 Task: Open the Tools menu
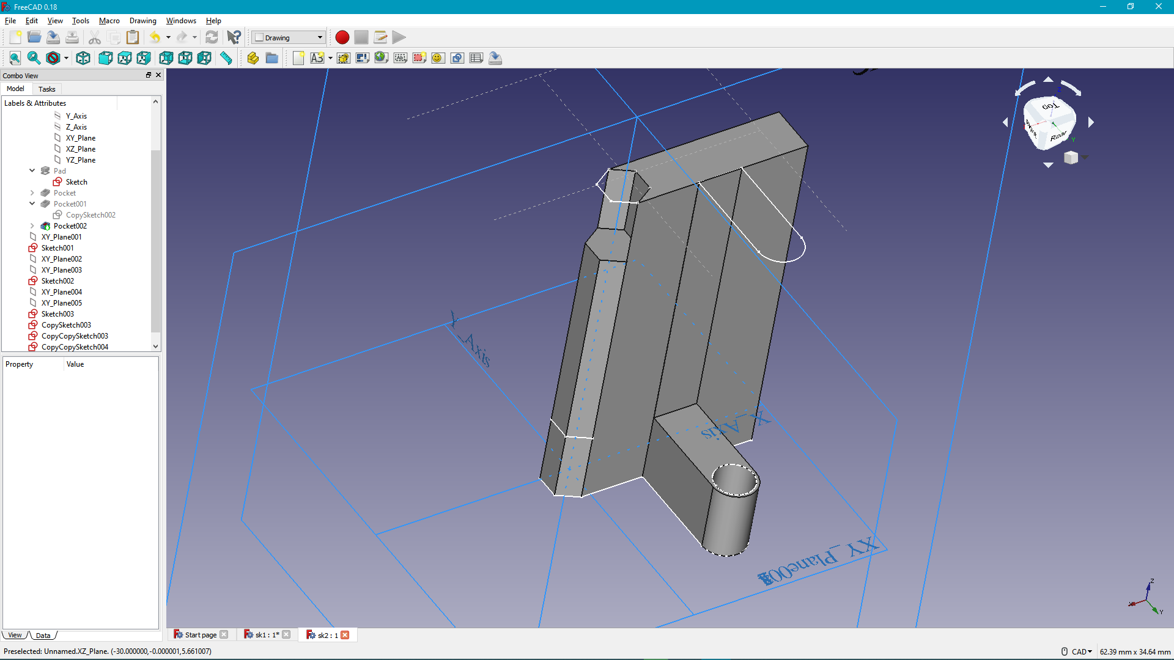(81, 20)
